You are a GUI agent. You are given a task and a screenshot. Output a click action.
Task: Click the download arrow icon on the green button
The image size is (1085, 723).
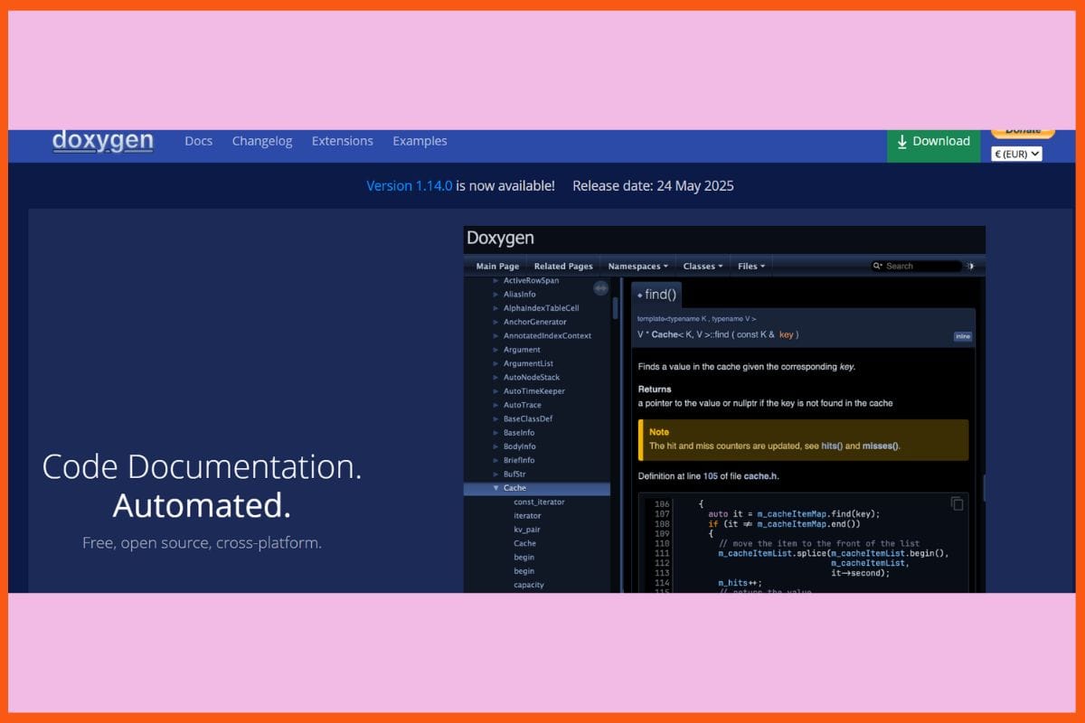[901, 142]
